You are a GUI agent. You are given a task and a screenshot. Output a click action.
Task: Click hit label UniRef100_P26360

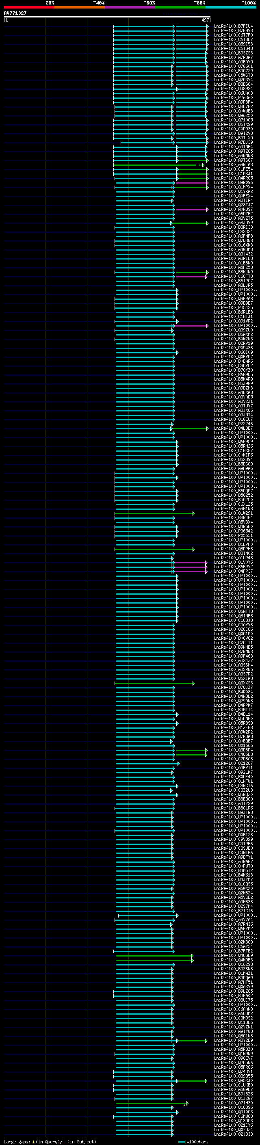(x=233, y=98)
